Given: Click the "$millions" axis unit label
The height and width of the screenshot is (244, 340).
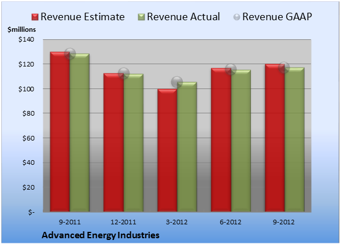Looking at the screenshot, I should [22, 29].
